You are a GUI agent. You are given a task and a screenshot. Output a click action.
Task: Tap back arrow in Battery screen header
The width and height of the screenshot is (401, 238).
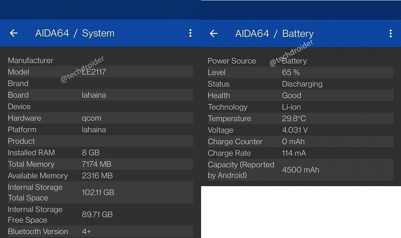[214, 34]
